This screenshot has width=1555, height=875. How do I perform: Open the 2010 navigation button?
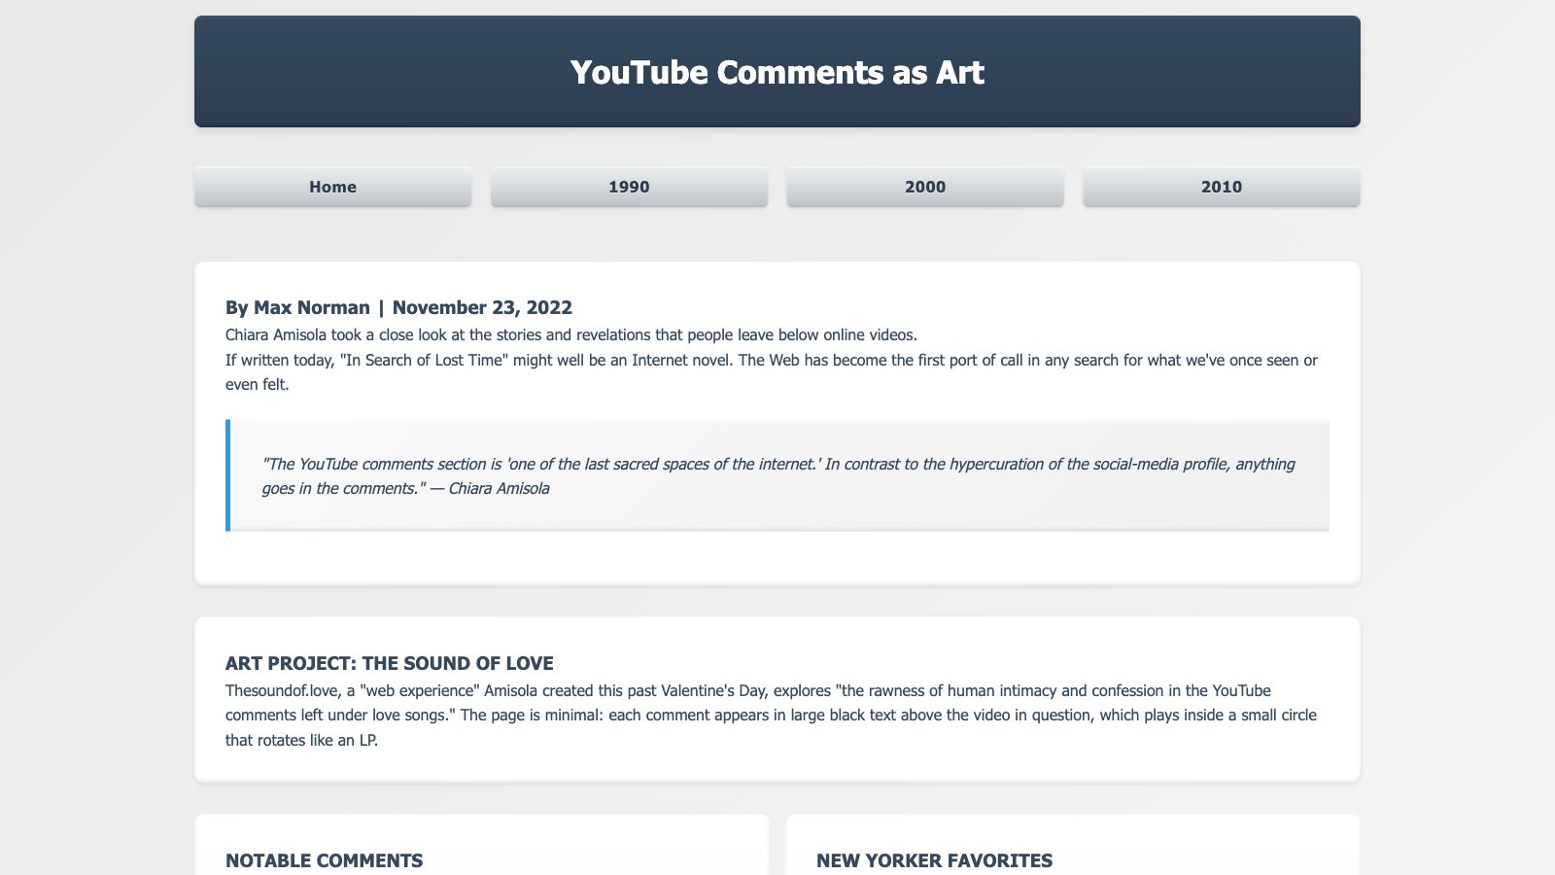click(x=1222, y=187)
